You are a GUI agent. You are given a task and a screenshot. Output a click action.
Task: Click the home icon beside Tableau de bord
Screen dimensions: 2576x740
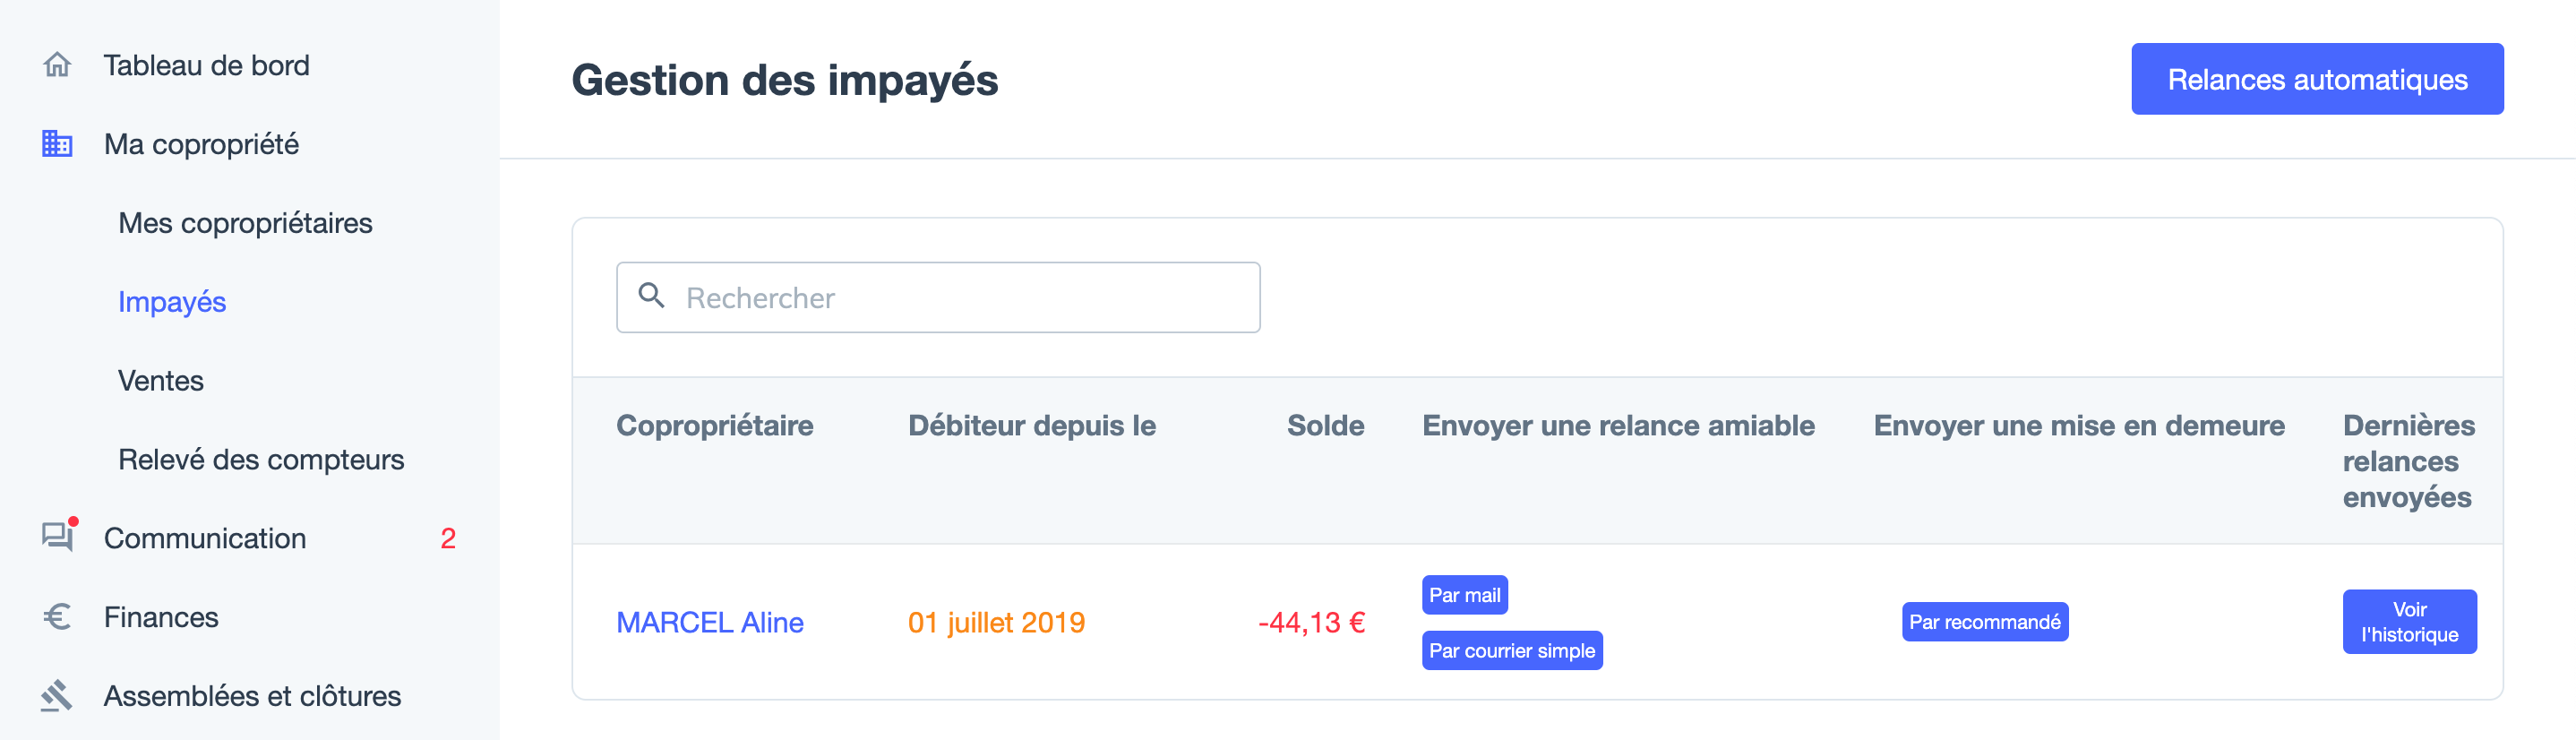click(x=57, y=65)
